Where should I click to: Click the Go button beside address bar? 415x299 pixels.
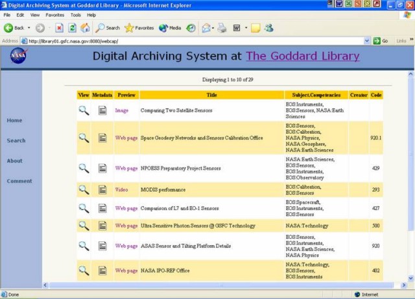[381, 41]
